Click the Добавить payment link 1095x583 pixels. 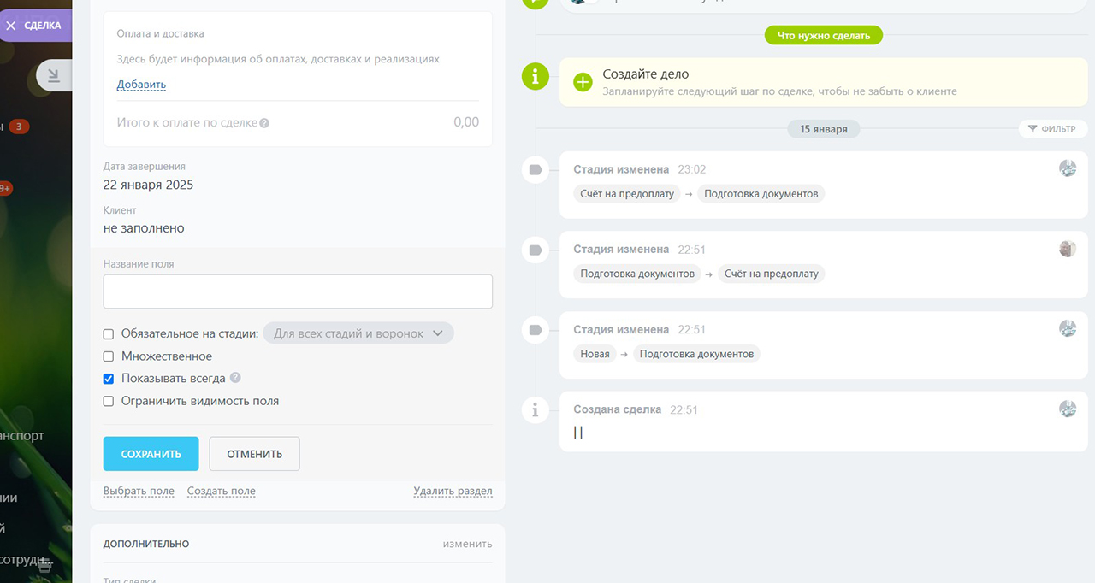pyautogui.click(x=141, y=85)
